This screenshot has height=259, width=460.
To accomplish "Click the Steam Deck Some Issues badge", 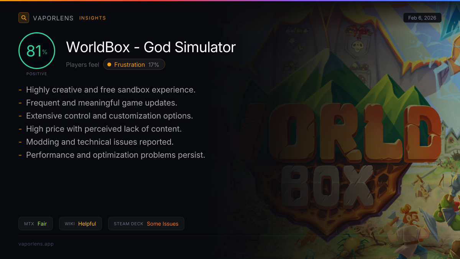I will tap(146, 224).
